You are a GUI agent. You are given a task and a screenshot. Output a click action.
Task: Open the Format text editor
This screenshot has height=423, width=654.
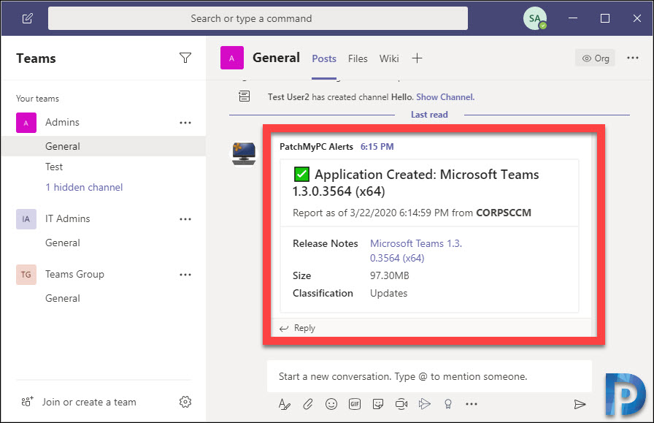pos(285,404)
